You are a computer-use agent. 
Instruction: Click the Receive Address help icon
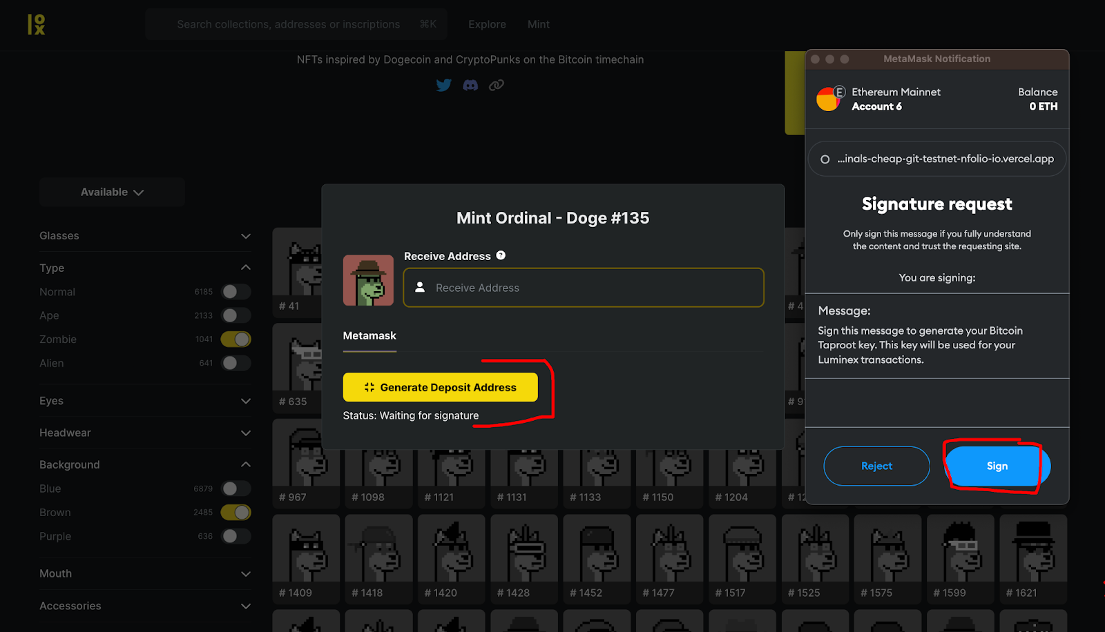[501, 255]
